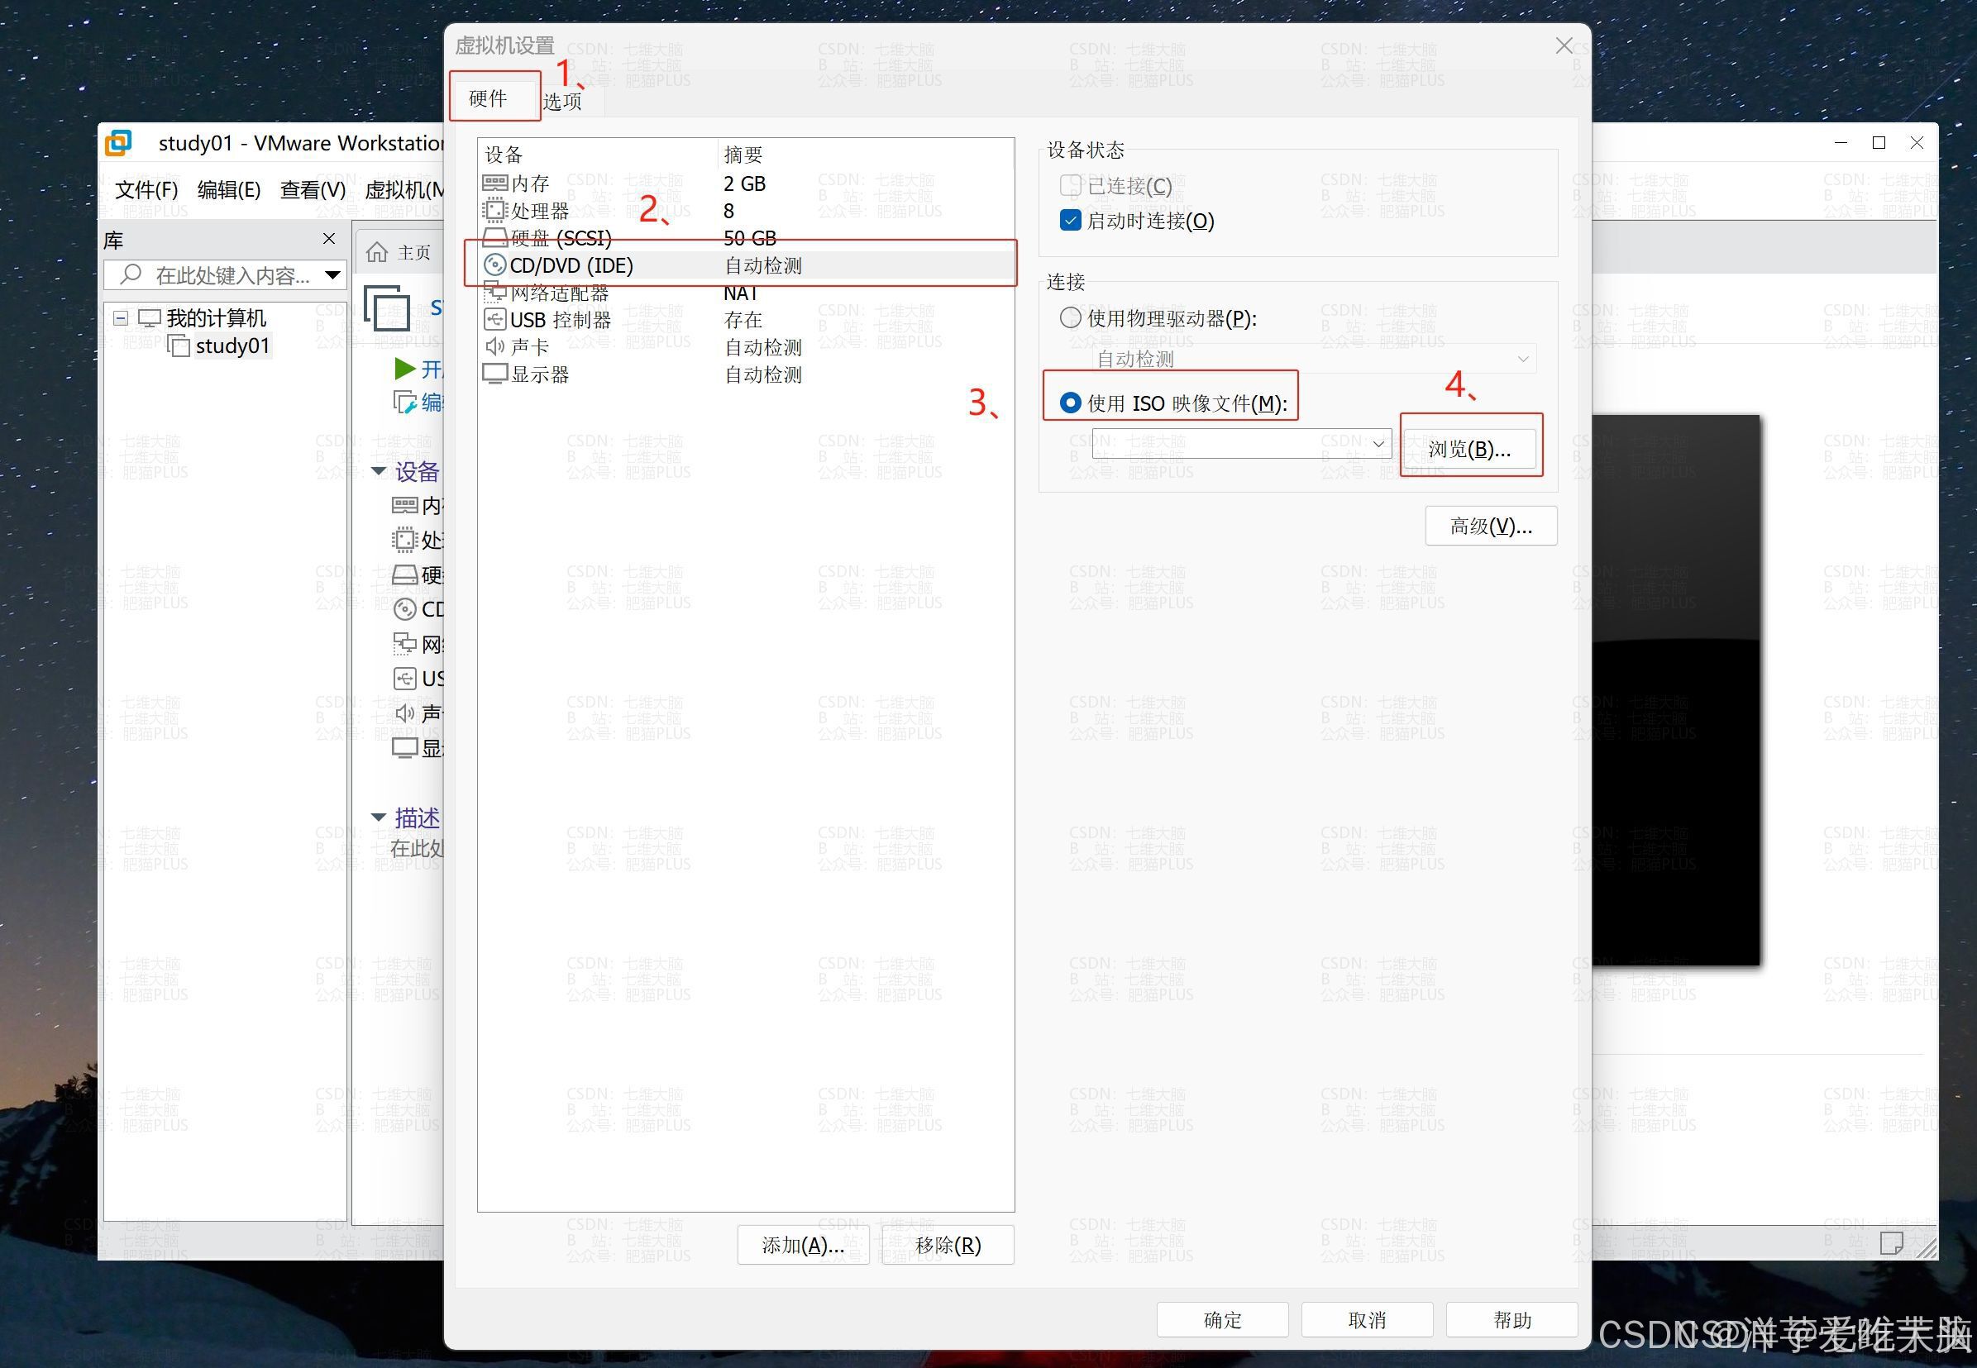Open the 文件(F) menu
1977x1368 pixels.
pos(146,189)
